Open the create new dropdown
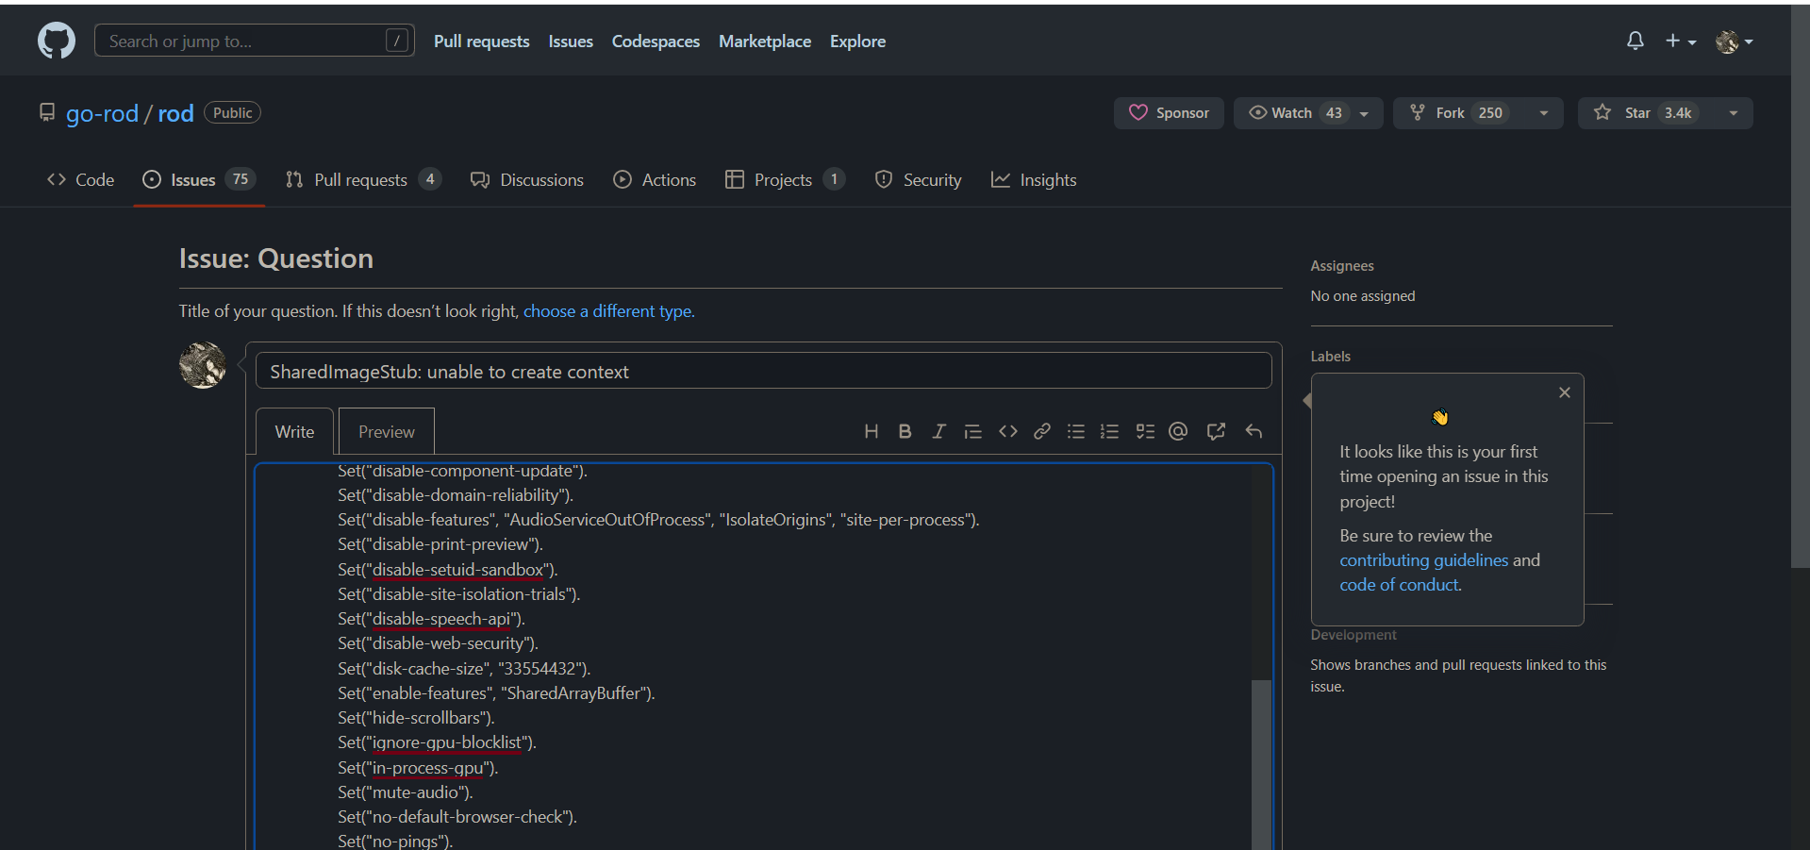1810x850 pixels. (1681, 41)
